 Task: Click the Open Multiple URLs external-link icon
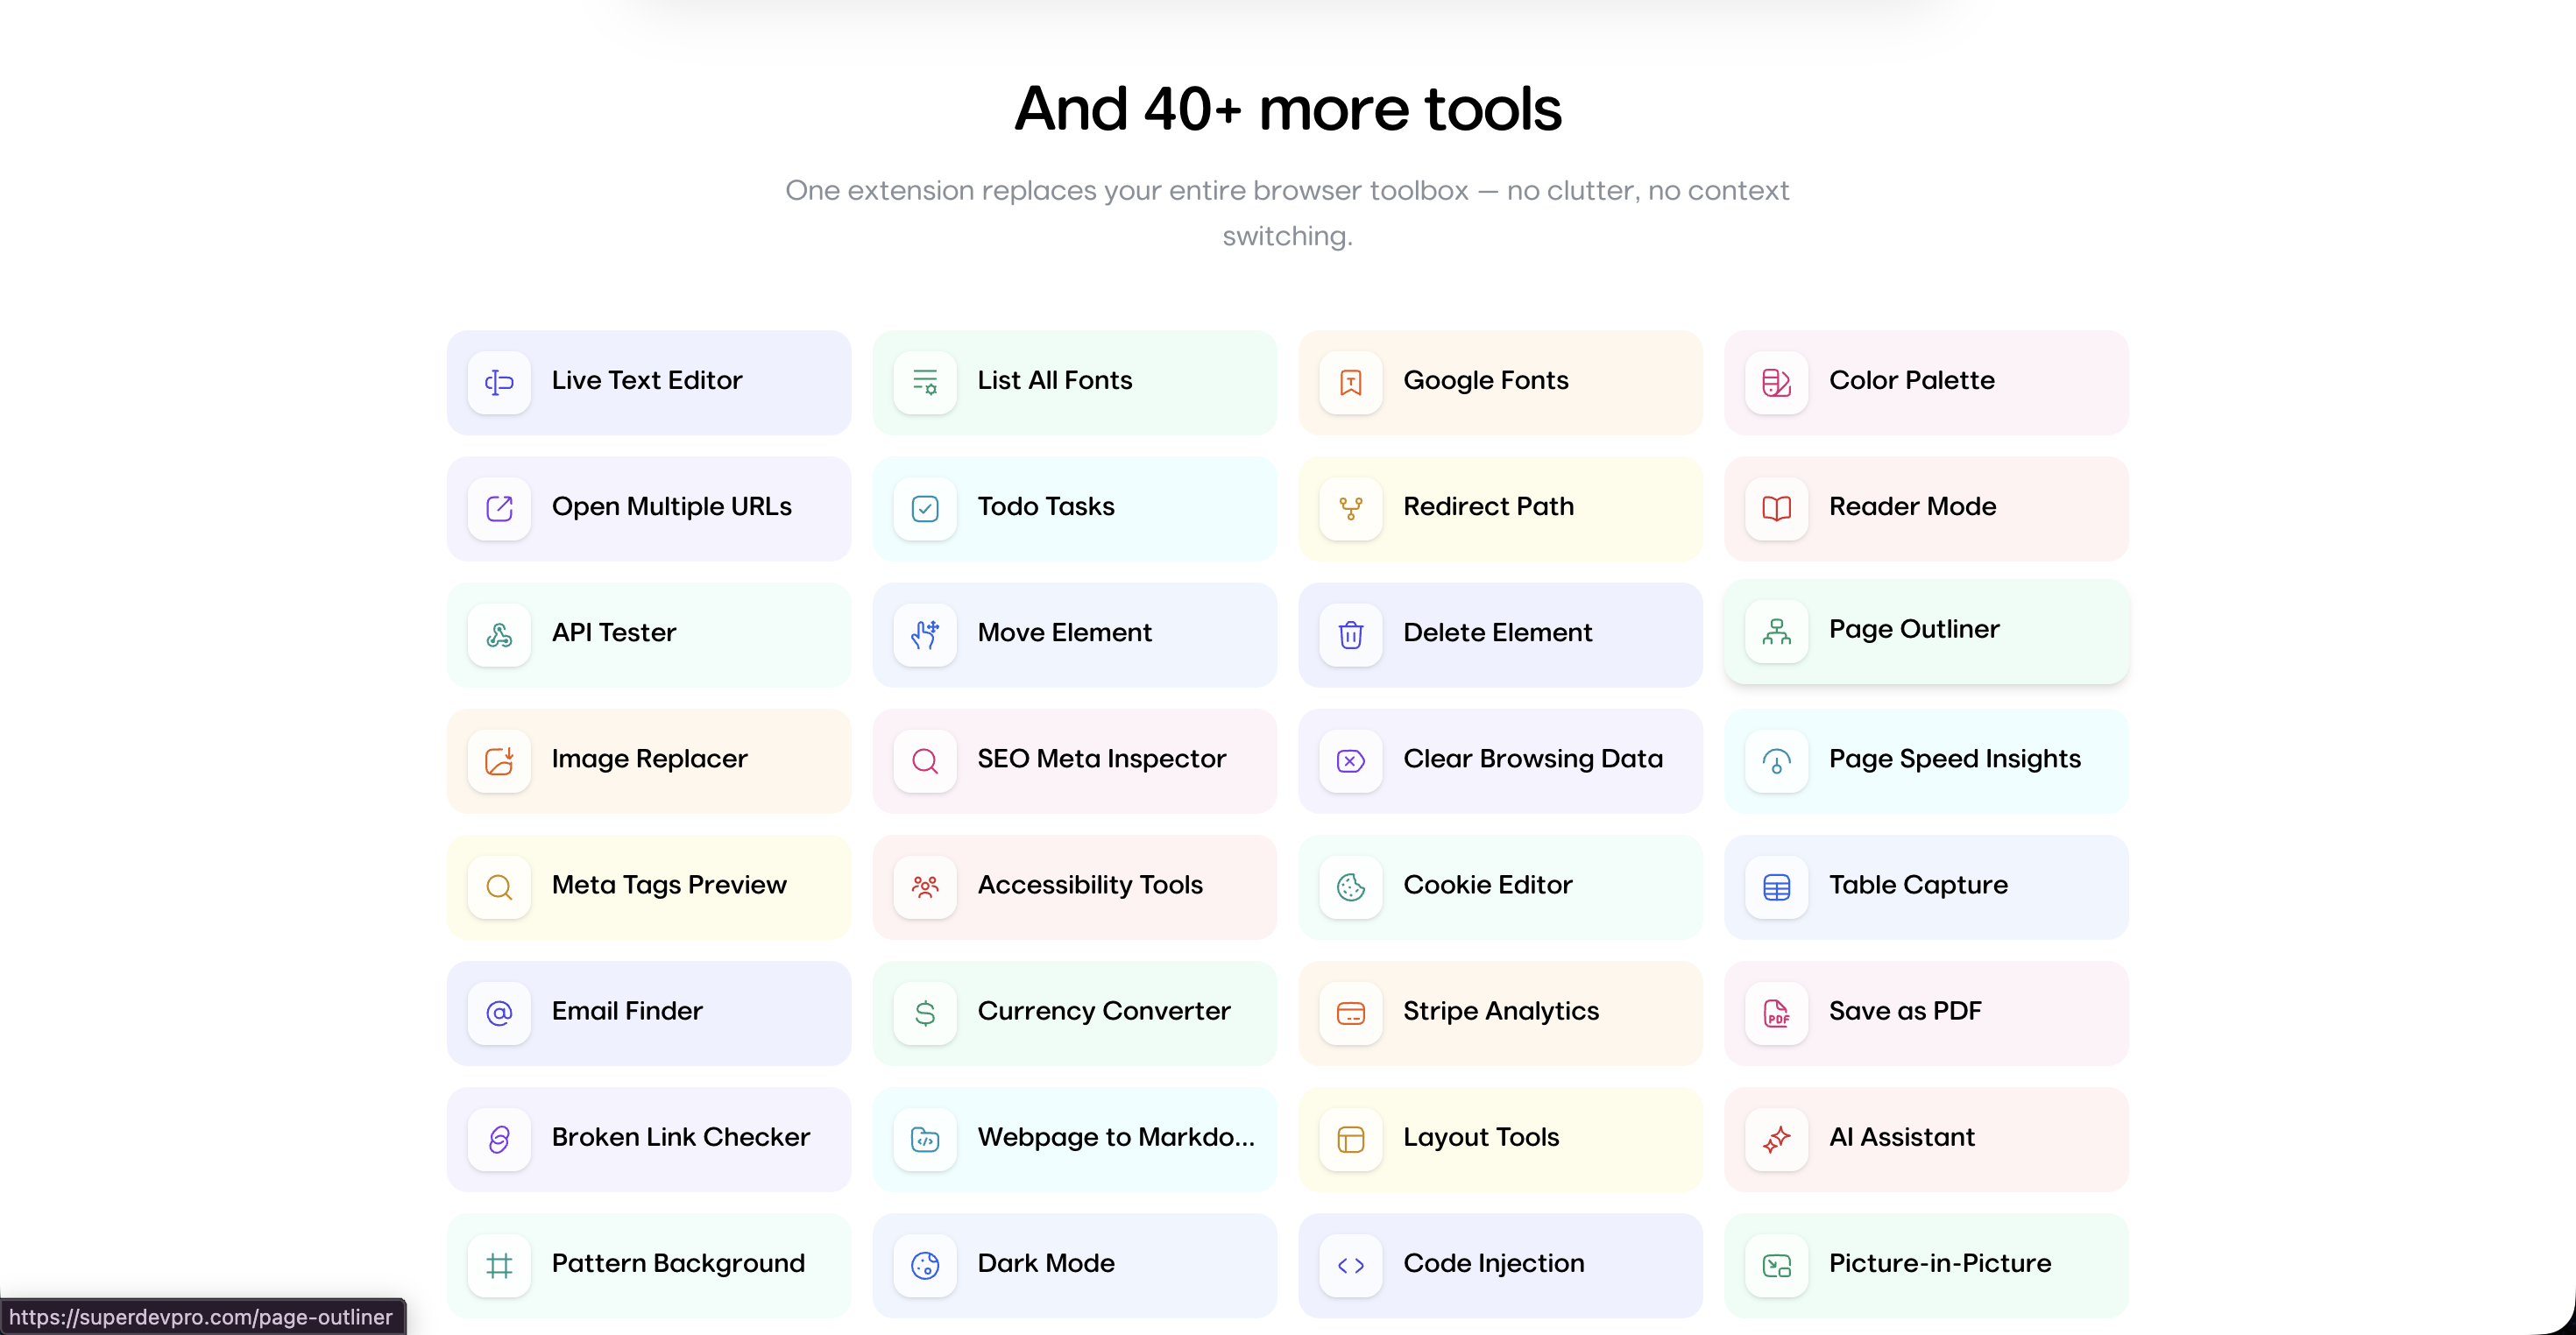coord(499,508)
